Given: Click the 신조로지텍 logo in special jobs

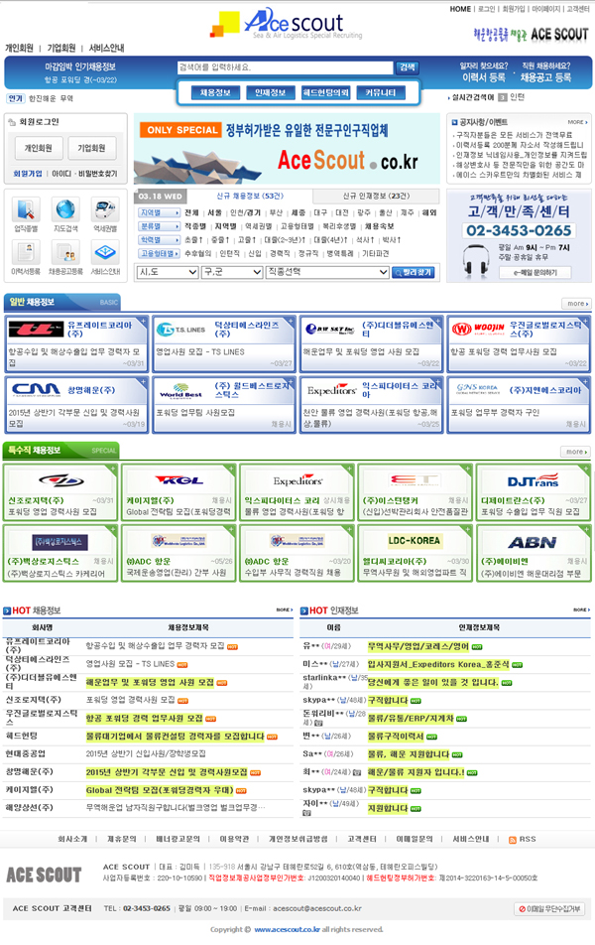Looking at the screenshot, I should pos(60,480).
